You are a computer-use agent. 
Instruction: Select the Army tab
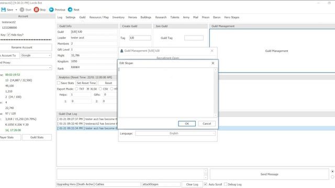186,17
